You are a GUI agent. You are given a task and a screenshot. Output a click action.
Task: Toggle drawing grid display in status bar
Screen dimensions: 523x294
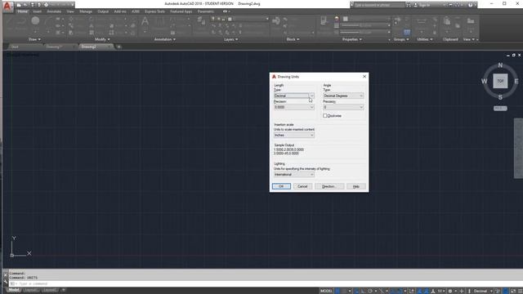(337, 291)
